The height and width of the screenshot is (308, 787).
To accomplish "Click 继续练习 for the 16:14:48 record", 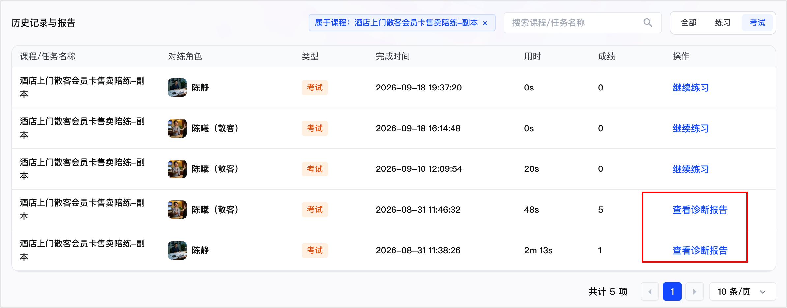I will point(690,128).
